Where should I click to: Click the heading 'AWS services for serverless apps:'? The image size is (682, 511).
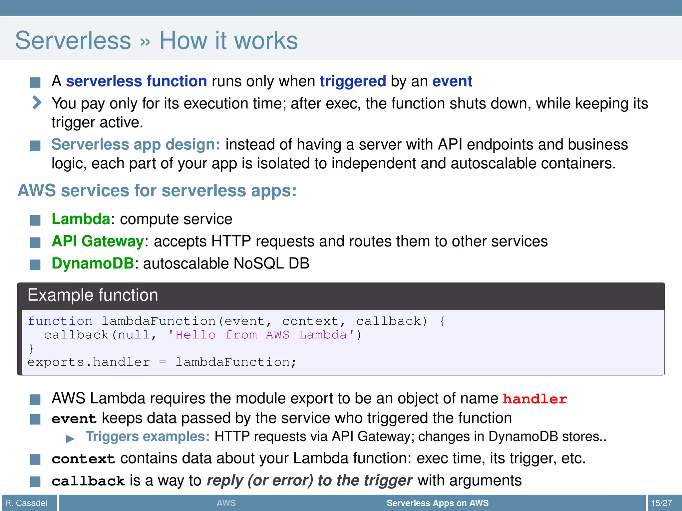tap(157, 191)
